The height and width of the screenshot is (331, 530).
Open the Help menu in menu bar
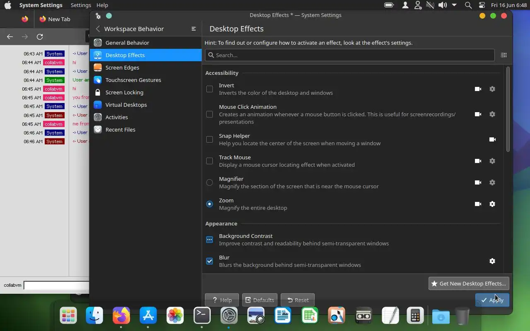click(x=102, y=5)
